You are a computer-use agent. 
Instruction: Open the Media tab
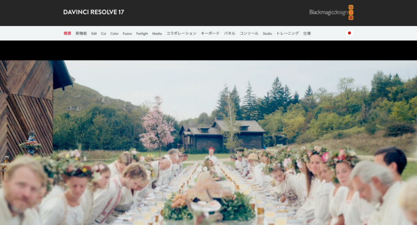click(157, 33)
